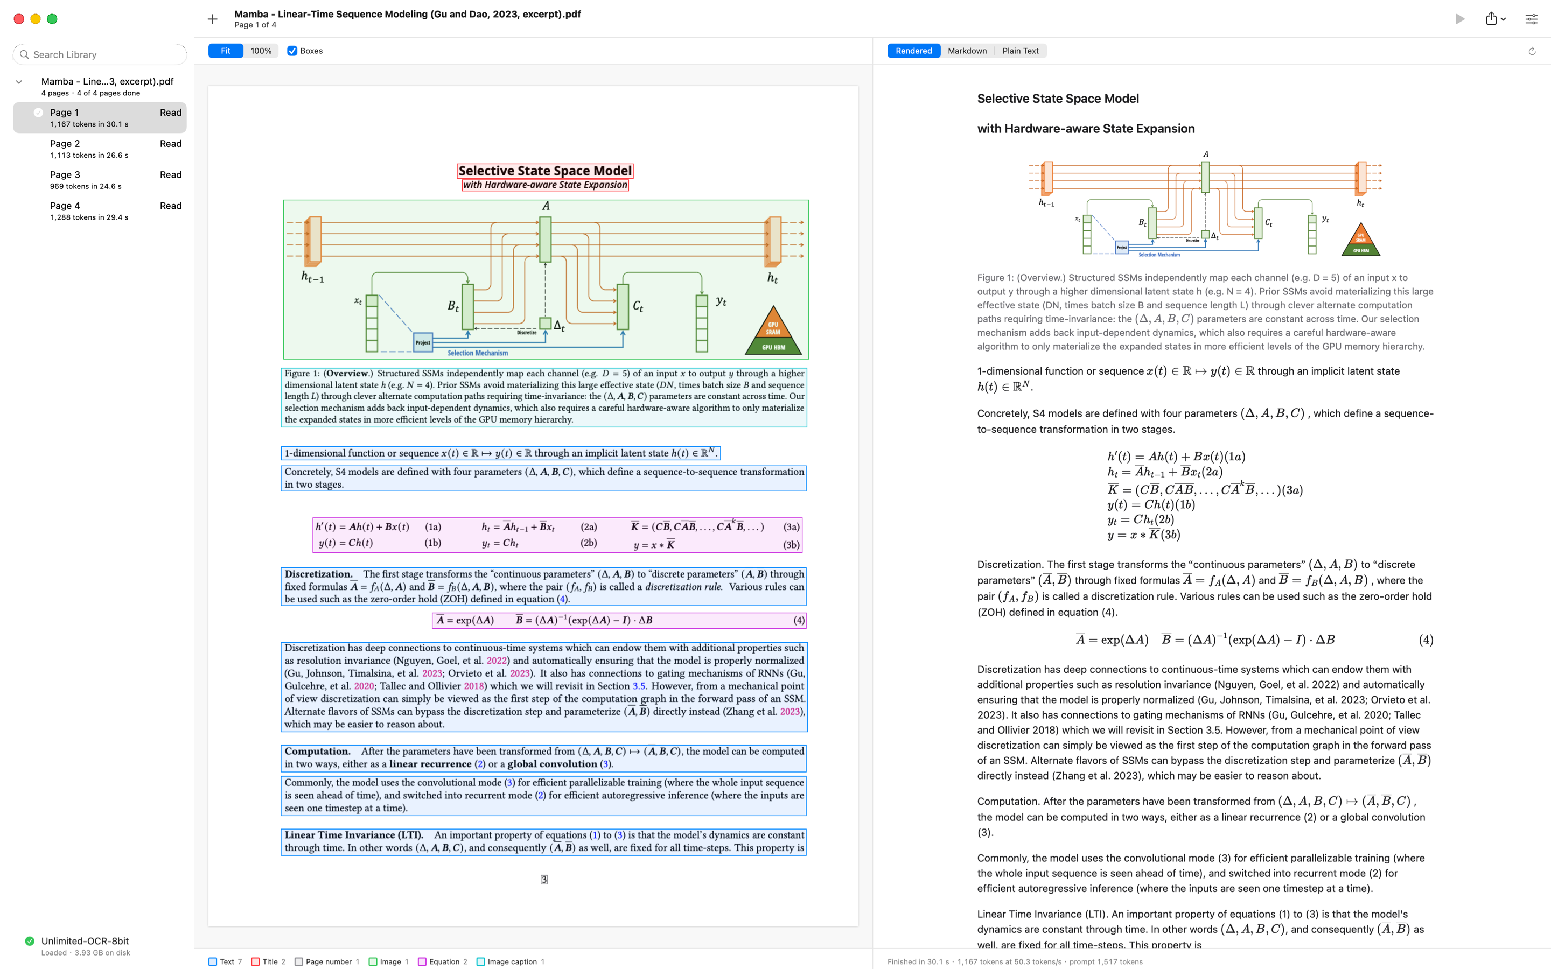Click the Discretization paragraph box in PDF
The width and height of the screenshot is (1551, 969).
[543, 586]
